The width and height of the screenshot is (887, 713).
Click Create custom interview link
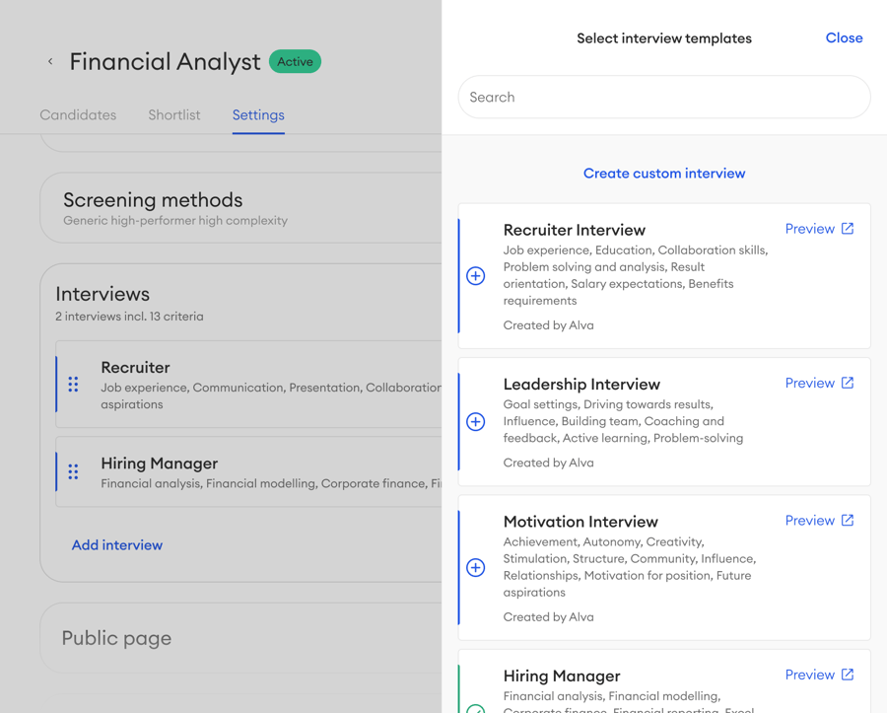coord(664,174)
